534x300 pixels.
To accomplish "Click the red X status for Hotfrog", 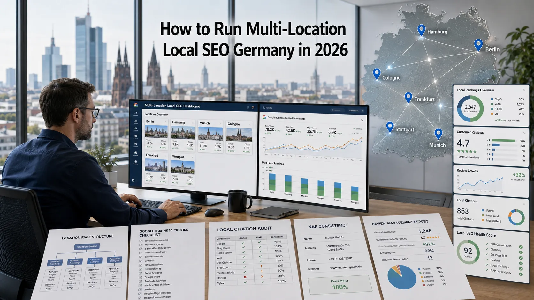I will pos(245,277).
